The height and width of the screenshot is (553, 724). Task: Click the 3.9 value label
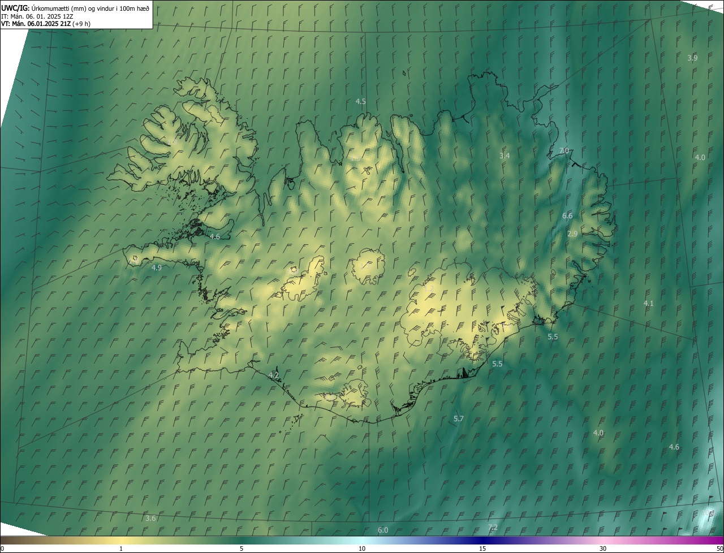692,58
